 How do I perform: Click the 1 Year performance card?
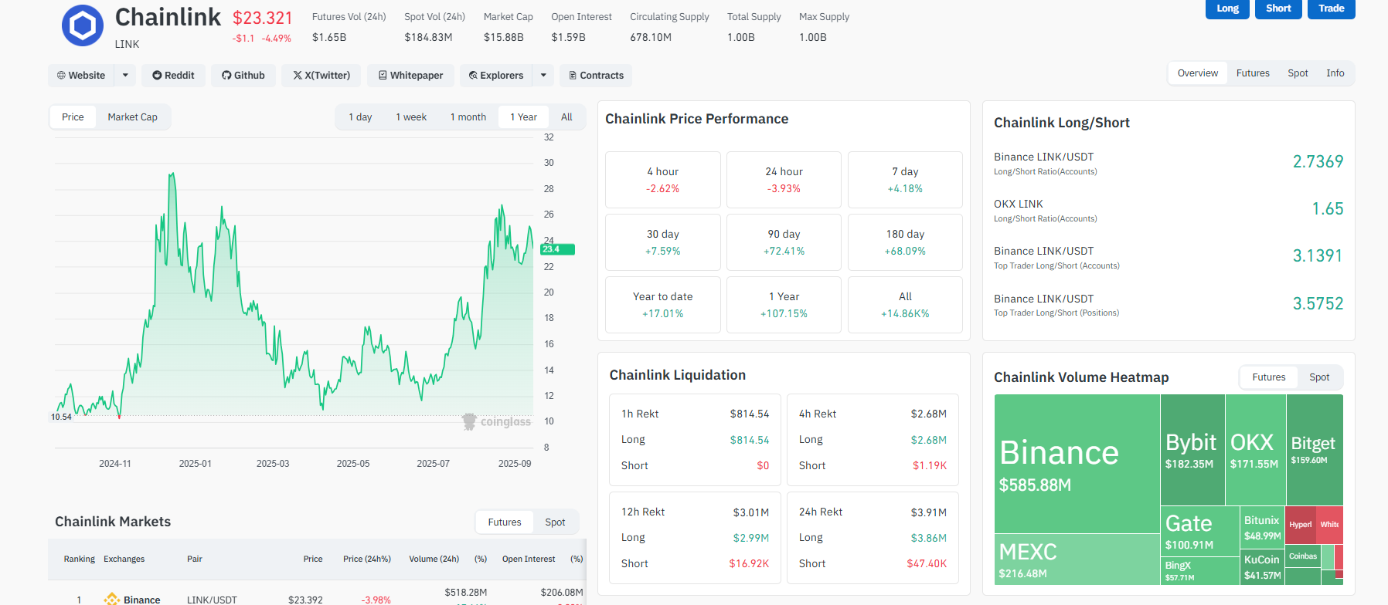pyautogui.click(x=784, y=305)
